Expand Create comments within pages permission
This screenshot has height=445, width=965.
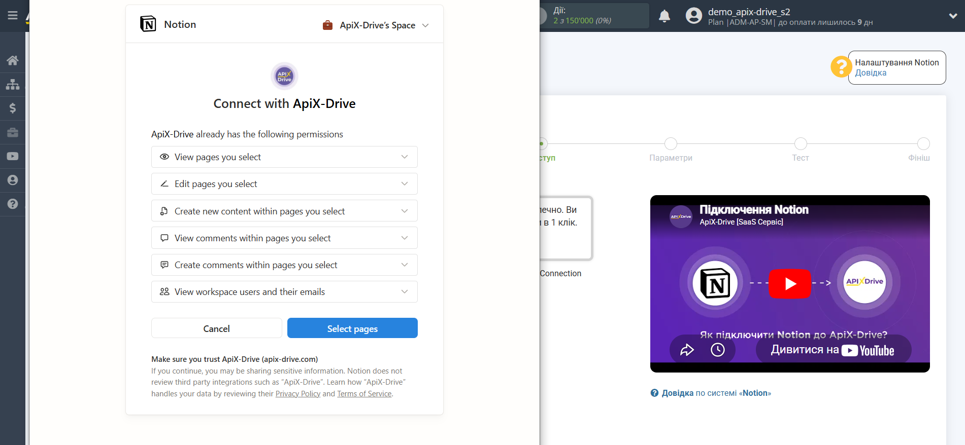pos(284,265)
